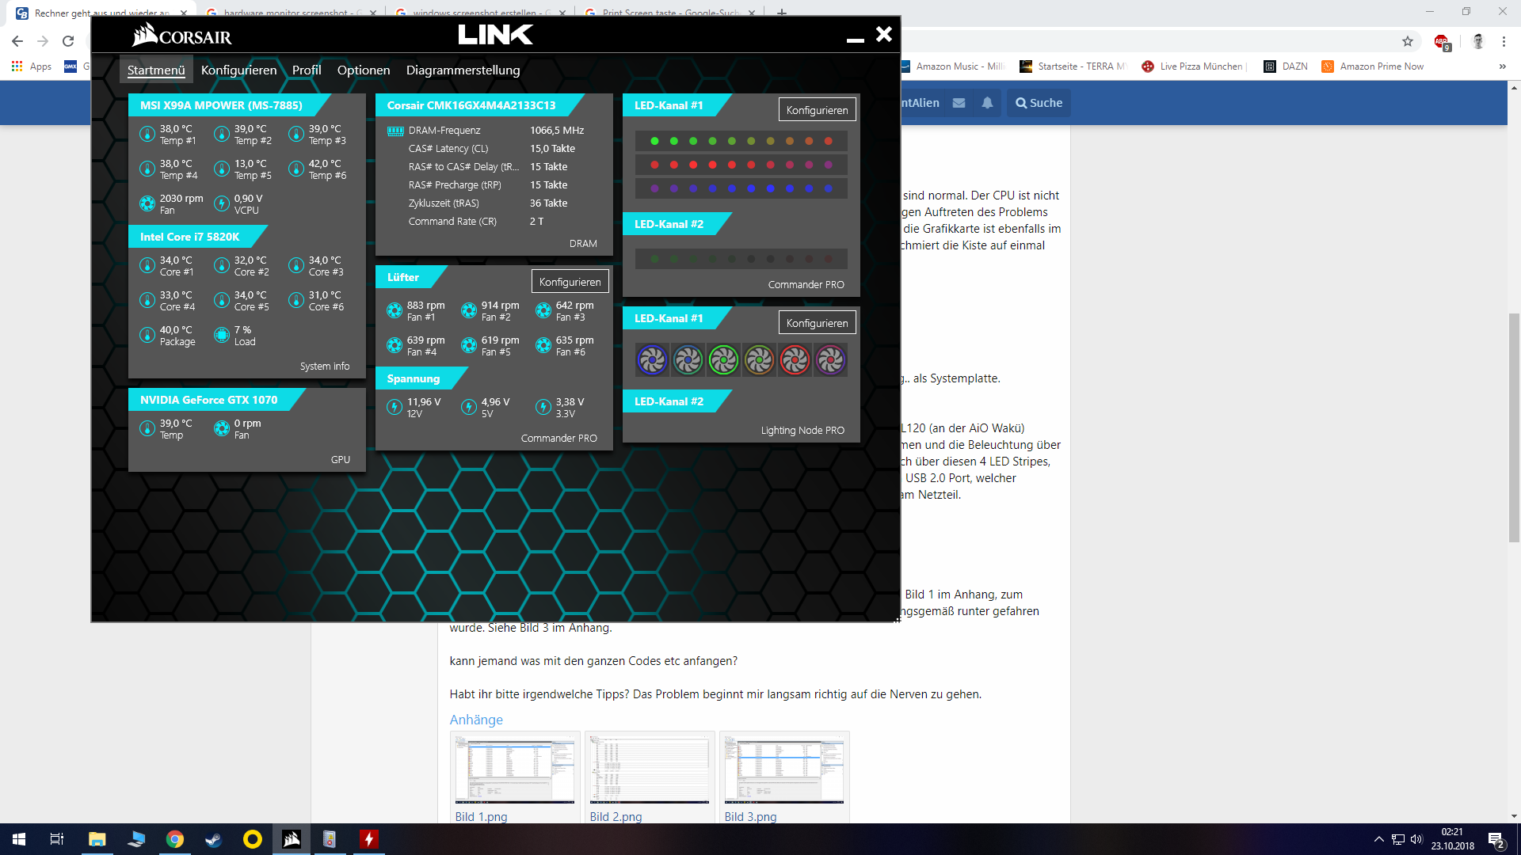Click the green-lit fan in Lighting Node PRO
Viewport: 1521px width, 855px height.
[x=723, y=360]
